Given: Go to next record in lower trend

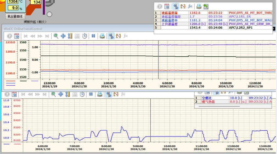Looking at the screenshot, I should (x=37, y=94).
